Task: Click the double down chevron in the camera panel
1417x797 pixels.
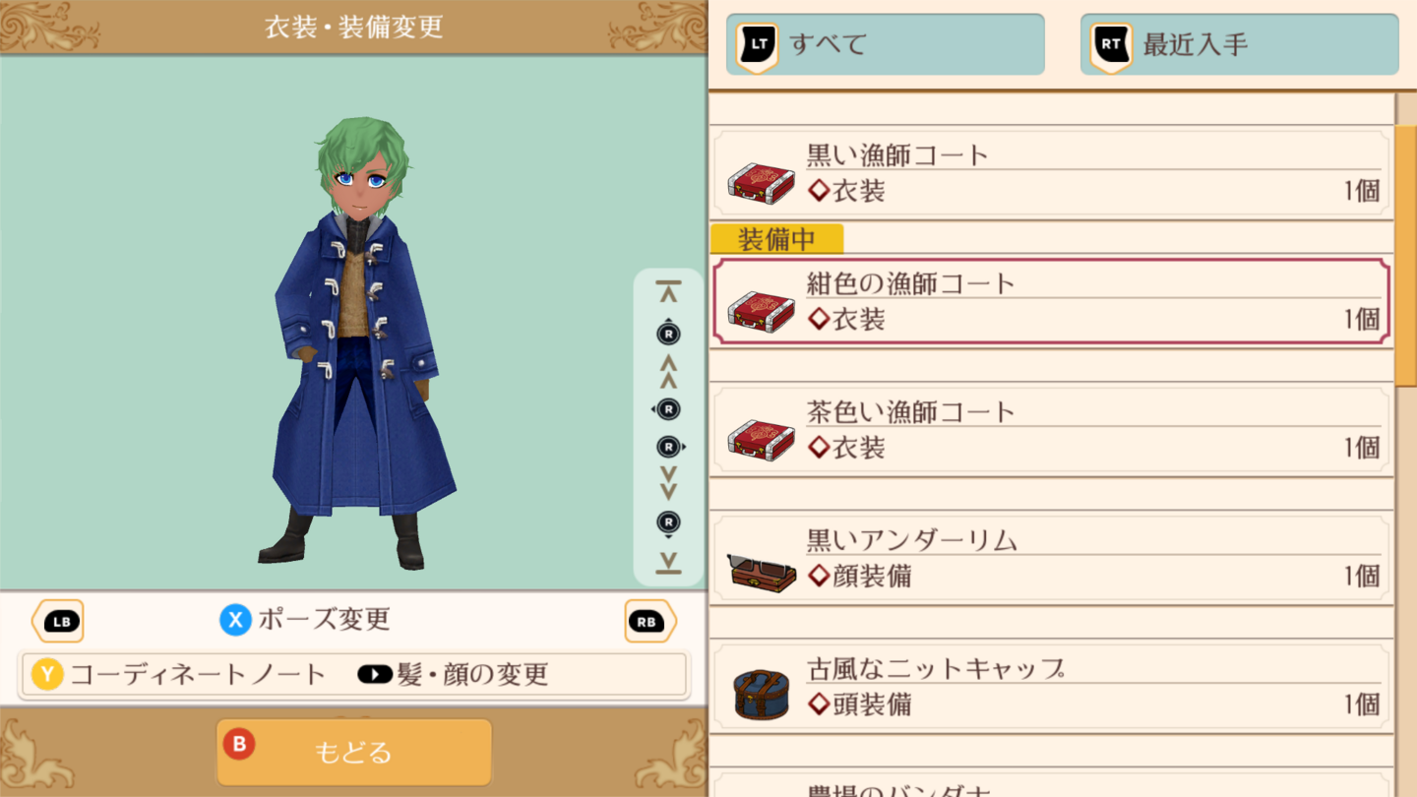Action: pyautogui.click(x=668, y=483)
